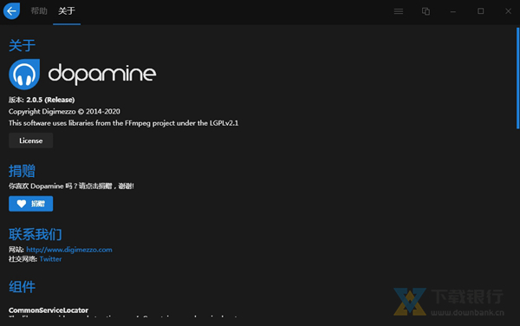Open the Twitter link
This screenshot has width=520, height=326.
[50, 259]
